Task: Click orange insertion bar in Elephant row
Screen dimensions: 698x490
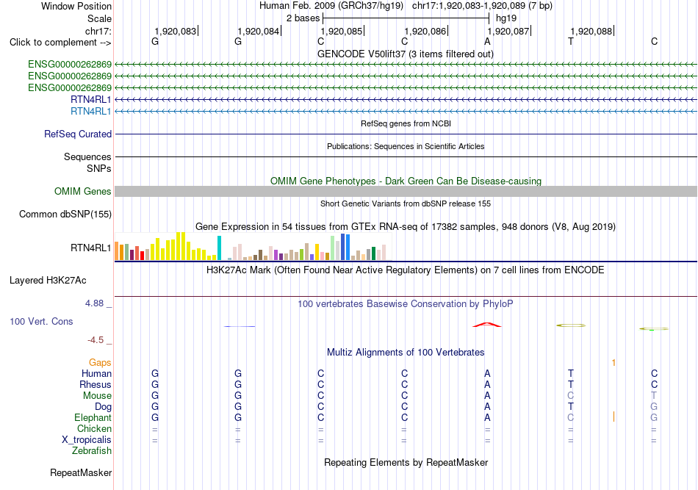Action: pyautogui.click(x=614, y=417)
